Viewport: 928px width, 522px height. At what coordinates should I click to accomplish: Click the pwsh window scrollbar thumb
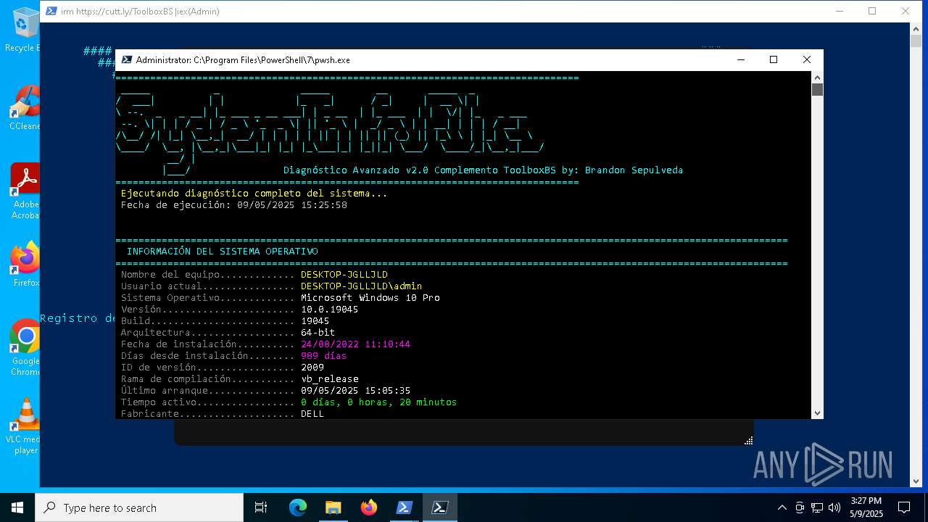(817, 89)
